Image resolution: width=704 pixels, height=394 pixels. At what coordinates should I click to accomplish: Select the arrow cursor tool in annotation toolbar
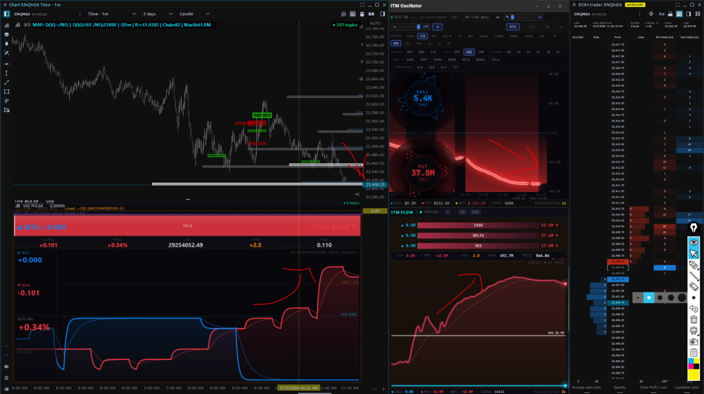point(694,253)
